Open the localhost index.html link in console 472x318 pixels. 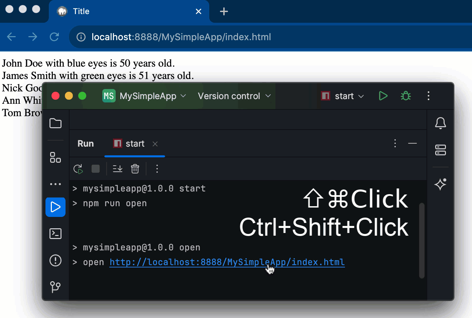tap(227, 262)
